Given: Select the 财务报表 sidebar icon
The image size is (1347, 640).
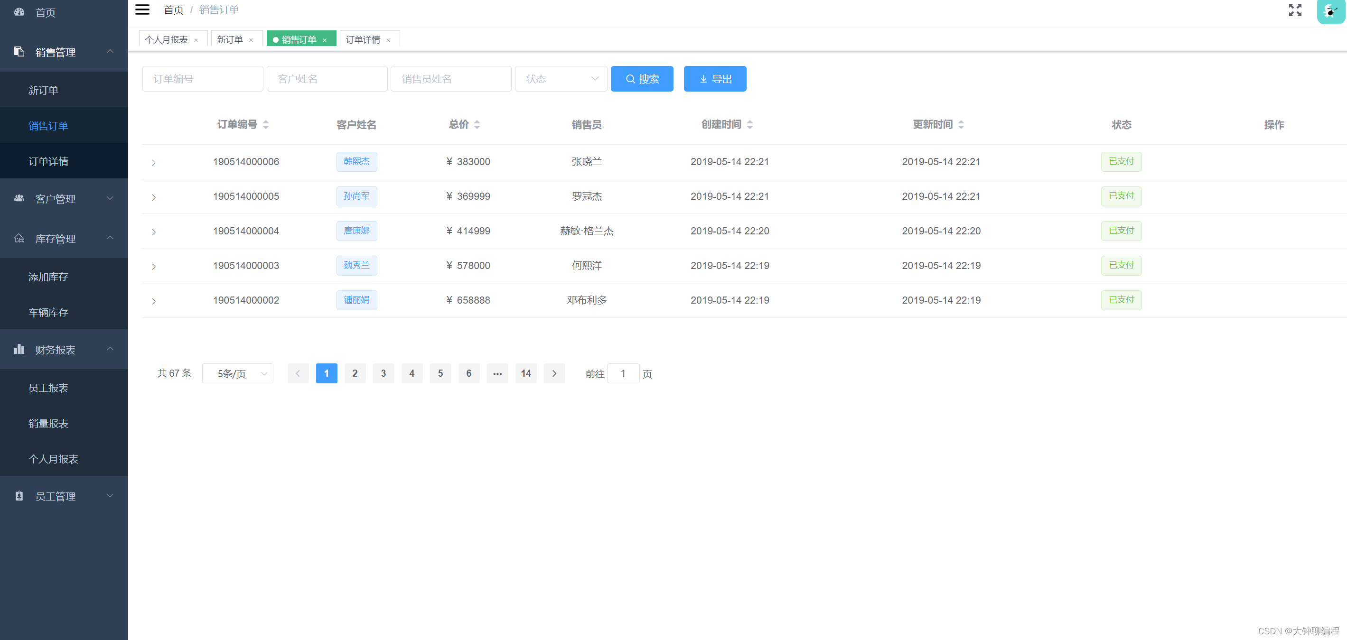Looking at the screenshot, I should pyautogui.click(x=19, y=349).
